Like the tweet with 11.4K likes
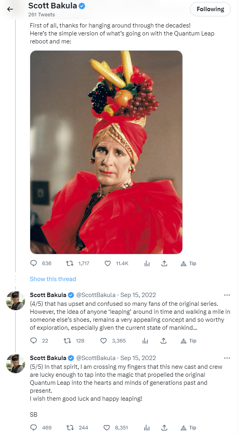This screenshot has height=435, width=240. tap(107, 264)
